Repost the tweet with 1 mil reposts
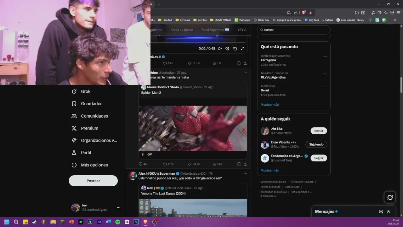Viewport: 403px width, 227px height. point(168,164)
